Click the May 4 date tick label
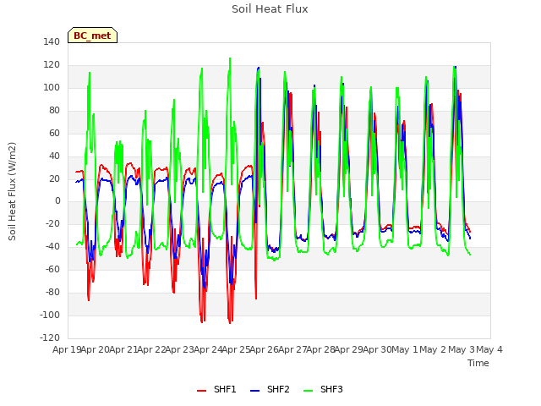 [x=489, y=349]
